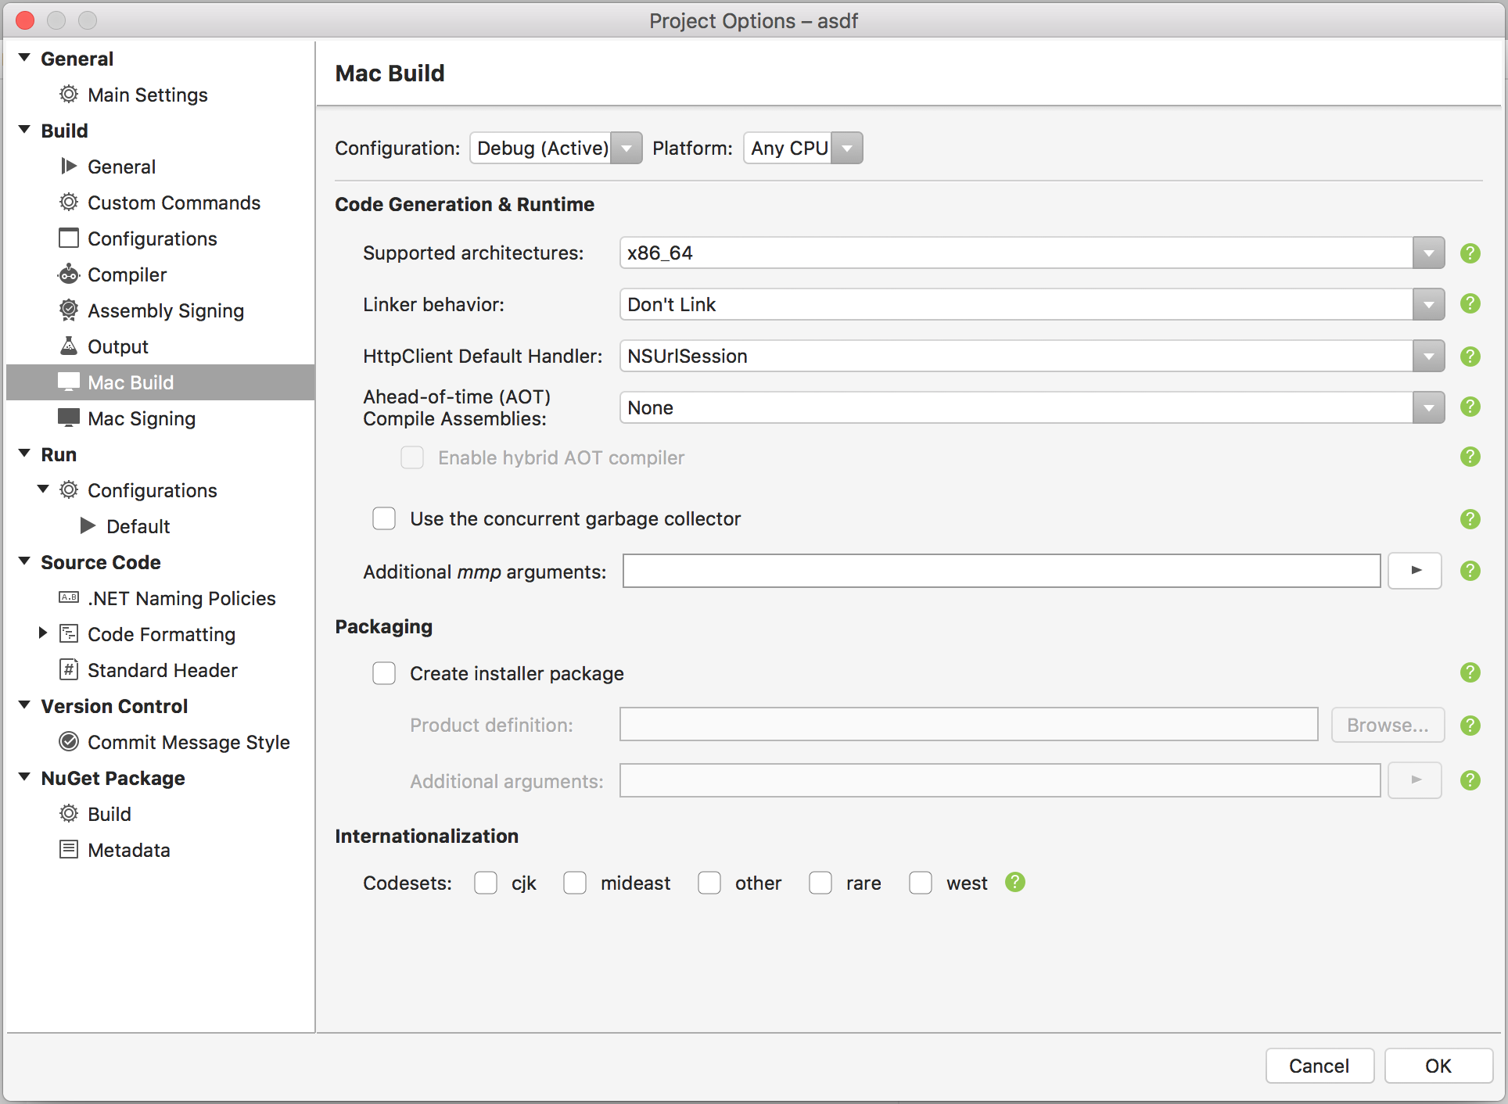This screenshot has height=1104, width=1508.
Task: Open the Supported architectures dropdown
Action: [x=1428, y=253]
